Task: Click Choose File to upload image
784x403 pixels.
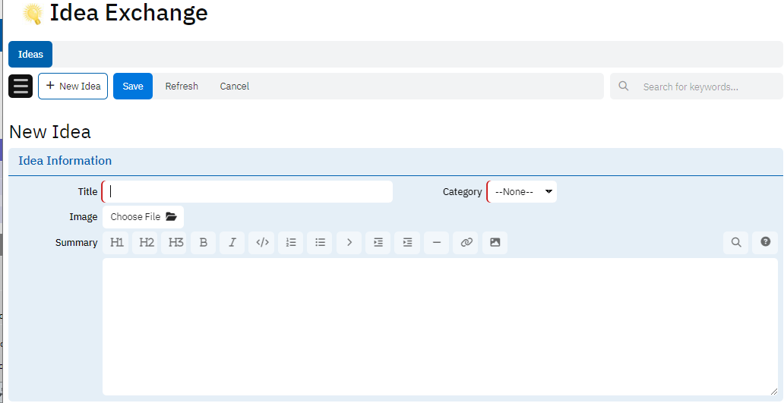Action: click(143, 217)
